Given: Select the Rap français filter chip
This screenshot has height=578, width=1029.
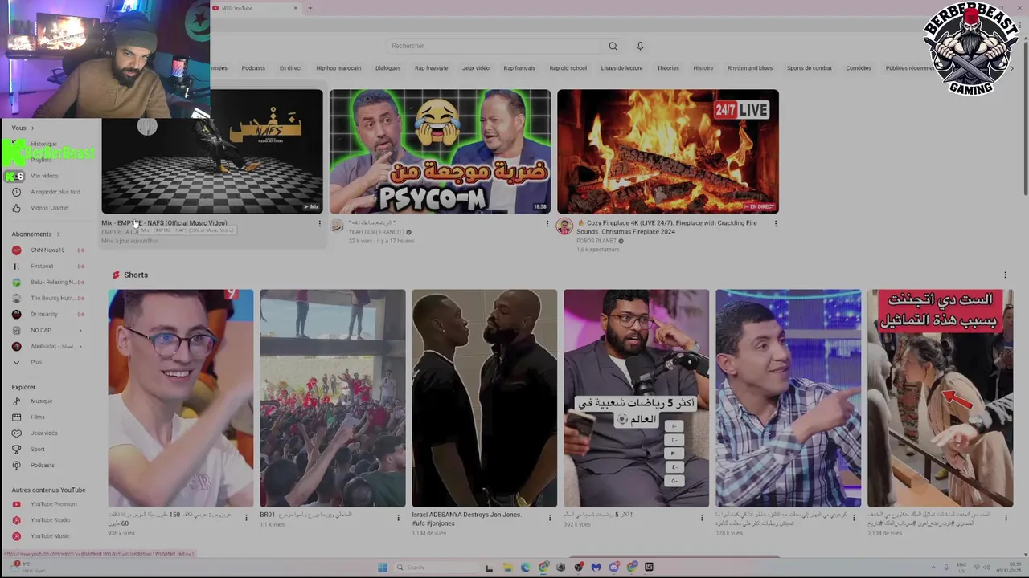Looking at the screenshot, I should 519,68.
